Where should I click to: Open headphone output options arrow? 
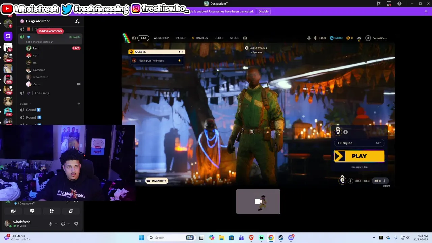(69, 224)
